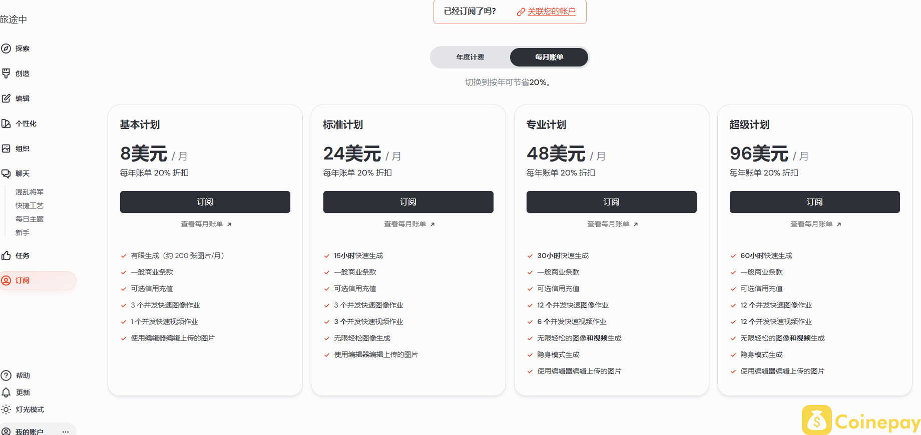Subscribe to the 标准计划 plan
This screenshot has height=435, width=921.
tap(408, 202)
